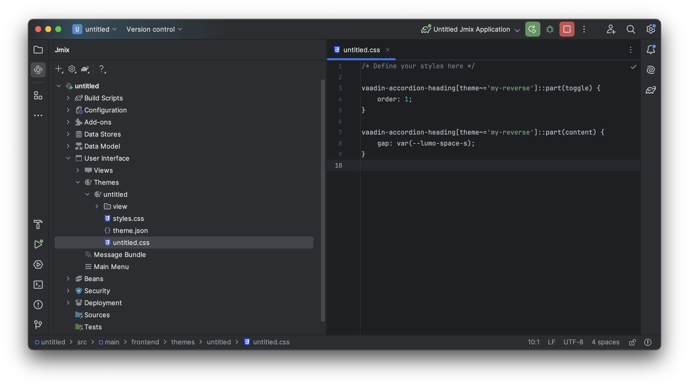The width and height of the screenshot is (689, 387).
Task: Expand Configuration node
Action: click(x=68, y=110)
